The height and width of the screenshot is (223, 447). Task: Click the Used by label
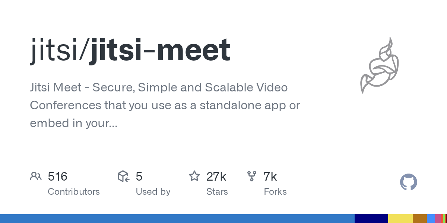(153, 192)
